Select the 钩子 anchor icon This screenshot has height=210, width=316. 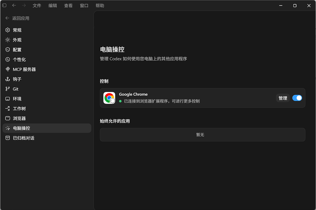coord(8,79)
